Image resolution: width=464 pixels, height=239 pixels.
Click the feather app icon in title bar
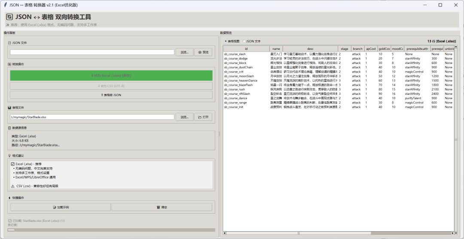click(x=5, y=5)
